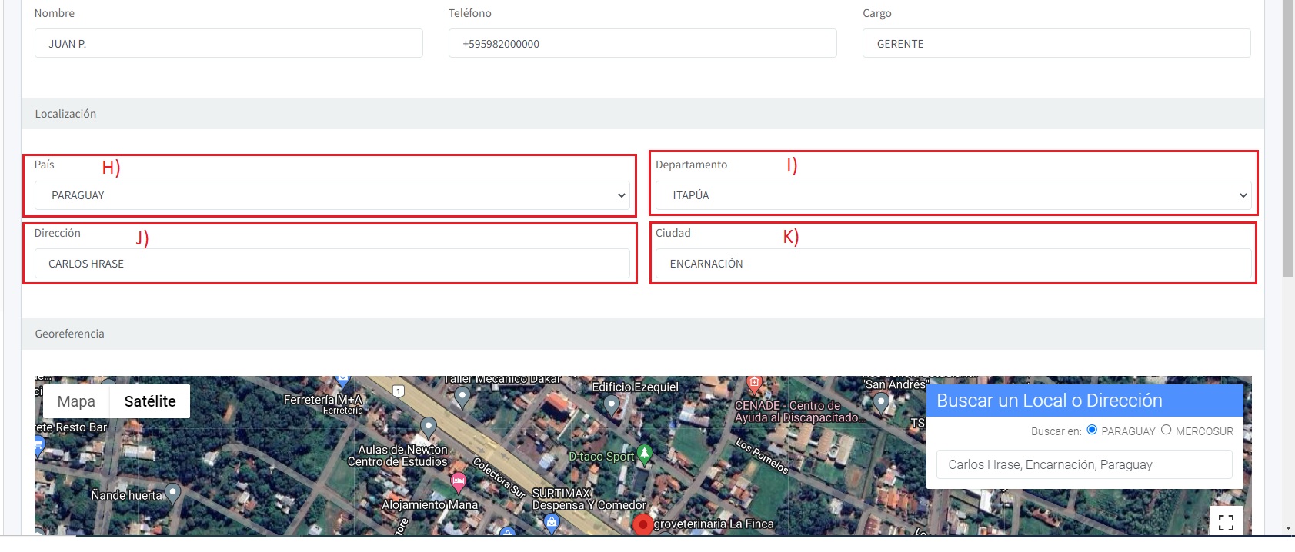Click the Teléfono input field
This screenshot has height=552, width=1295.
(642, 44)
